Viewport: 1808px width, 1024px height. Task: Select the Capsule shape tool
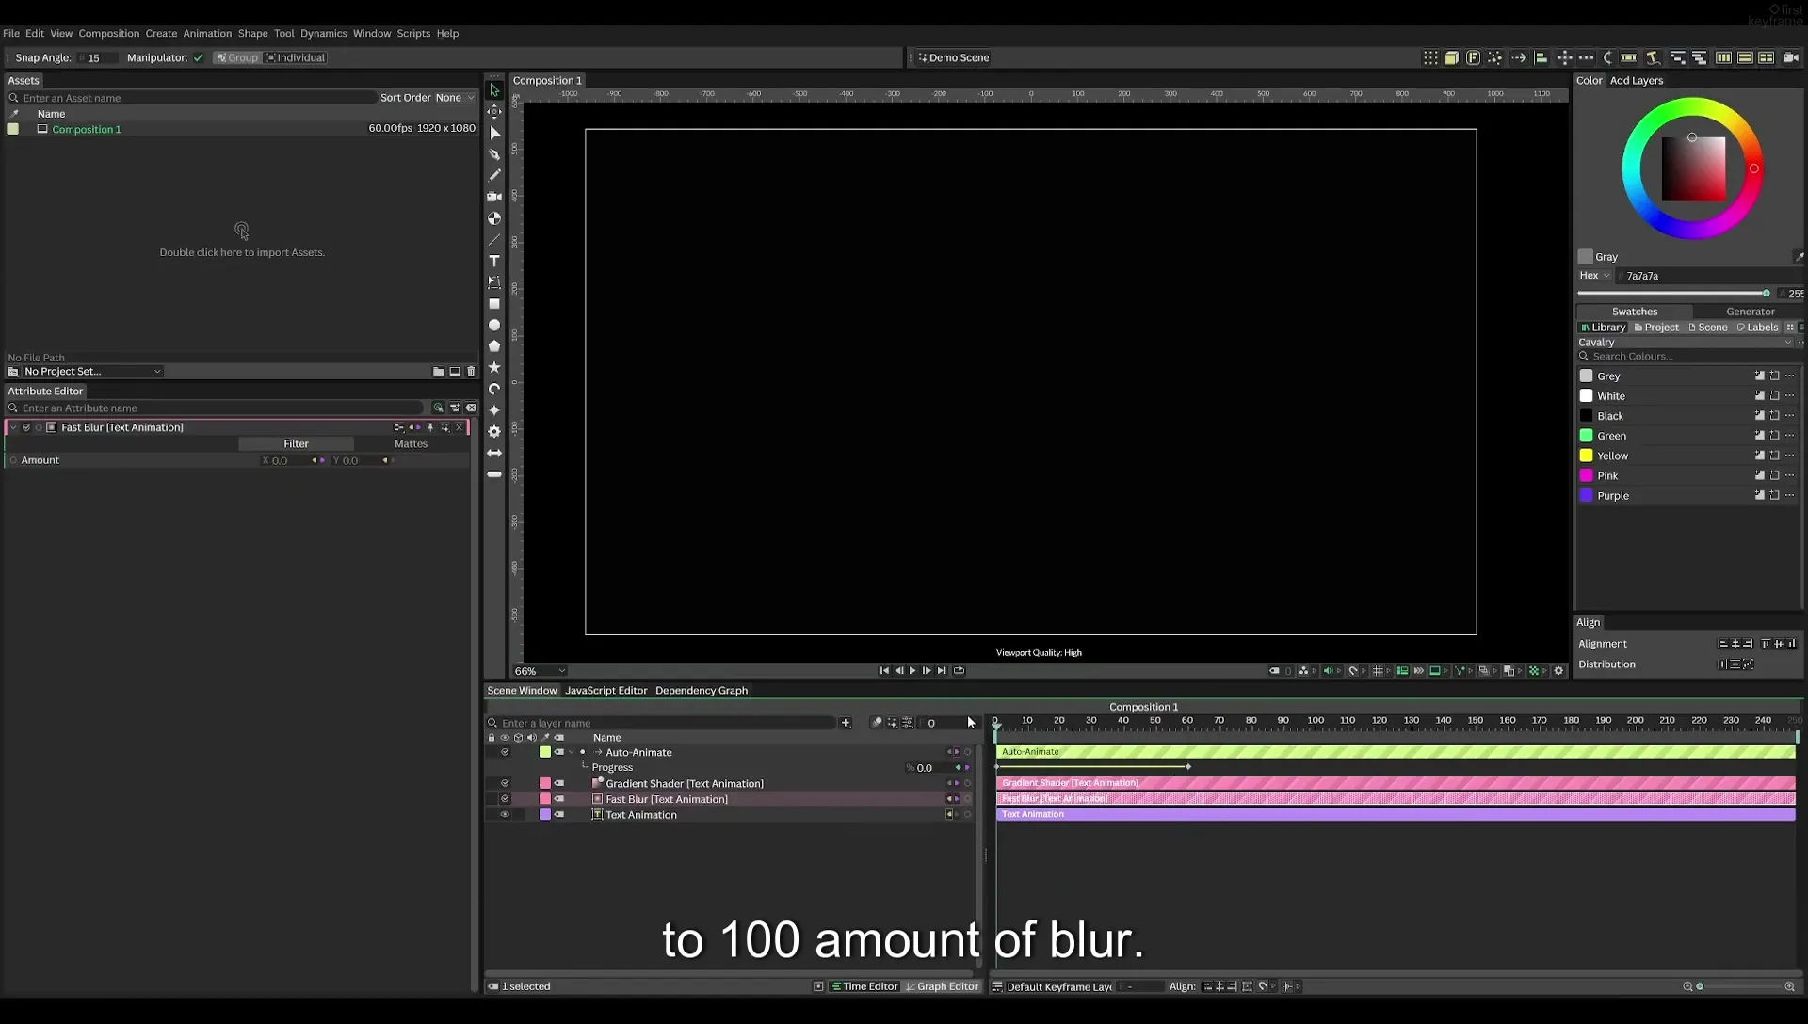pos(494,474)
